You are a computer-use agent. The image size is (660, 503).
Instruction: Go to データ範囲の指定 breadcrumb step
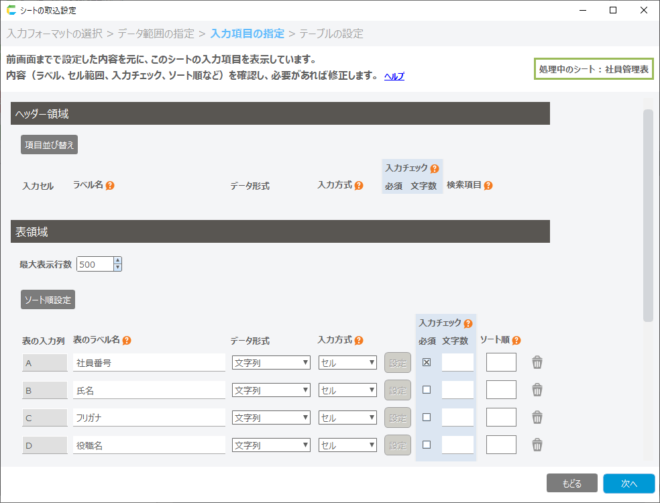[156, 34]
